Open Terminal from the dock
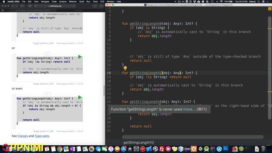272x153 pixels. pyautogui.click(x=248, y=149)
